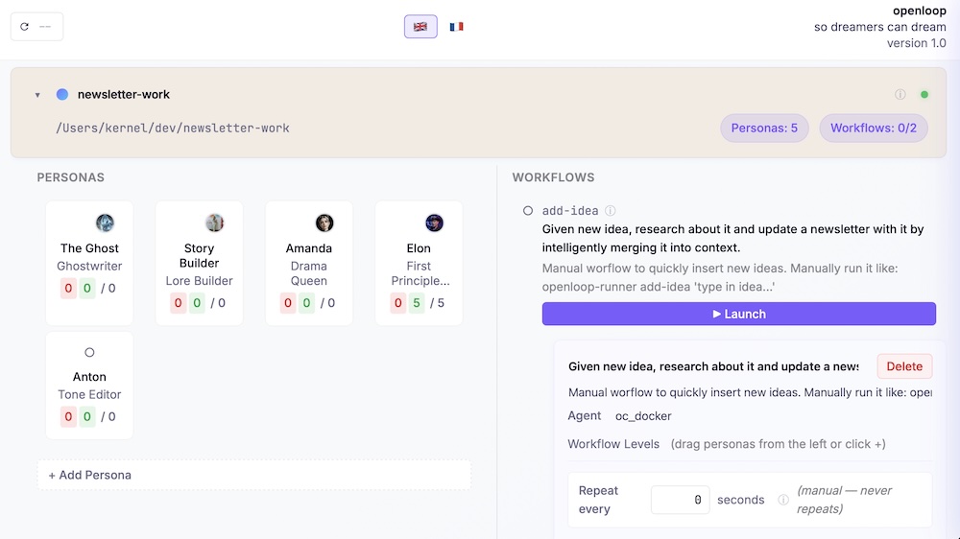Click Elon's green success counter showing 5
Screen dimensions: 960x539
(x=417, y=303)
